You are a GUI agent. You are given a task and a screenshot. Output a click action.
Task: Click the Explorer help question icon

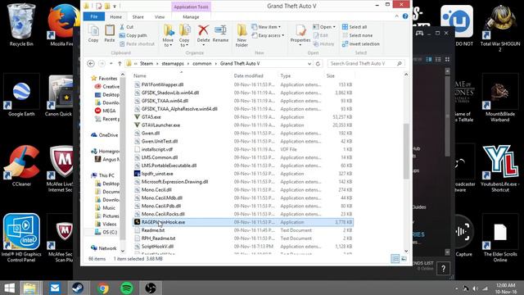(x=405, y=16)
